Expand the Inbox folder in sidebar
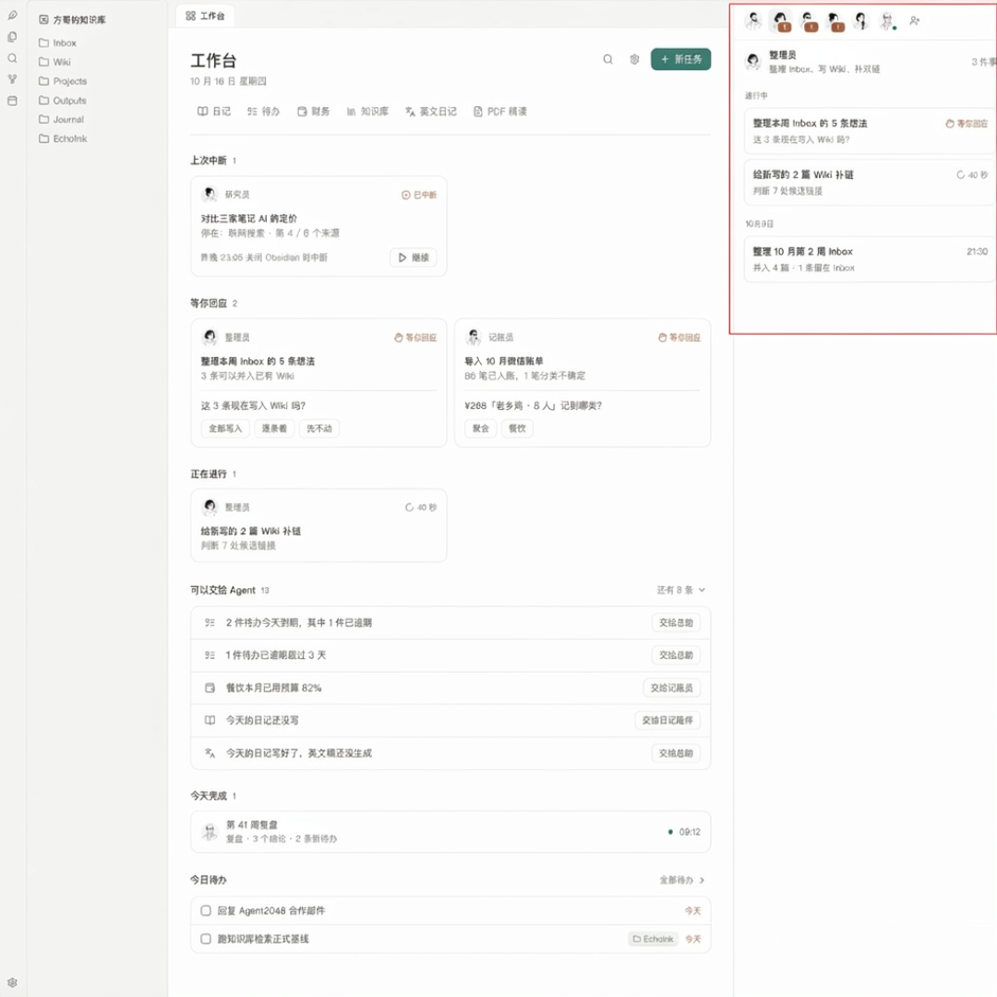Screen dimensions: 997x997 57,42
